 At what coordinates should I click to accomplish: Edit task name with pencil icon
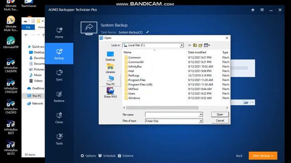coord(147,32)
